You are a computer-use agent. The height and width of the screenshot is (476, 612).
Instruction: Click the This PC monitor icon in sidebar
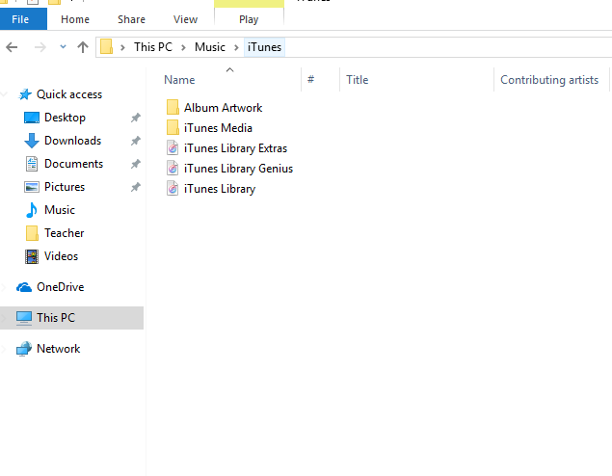click(24, 318)
